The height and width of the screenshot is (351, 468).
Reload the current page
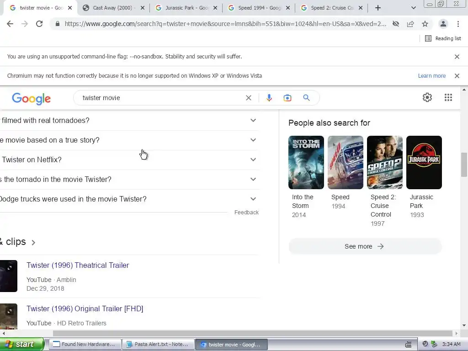39,24
